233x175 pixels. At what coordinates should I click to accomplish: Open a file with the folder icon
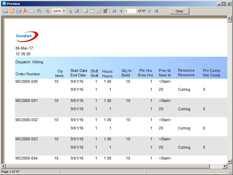click(x=12, y=11)
